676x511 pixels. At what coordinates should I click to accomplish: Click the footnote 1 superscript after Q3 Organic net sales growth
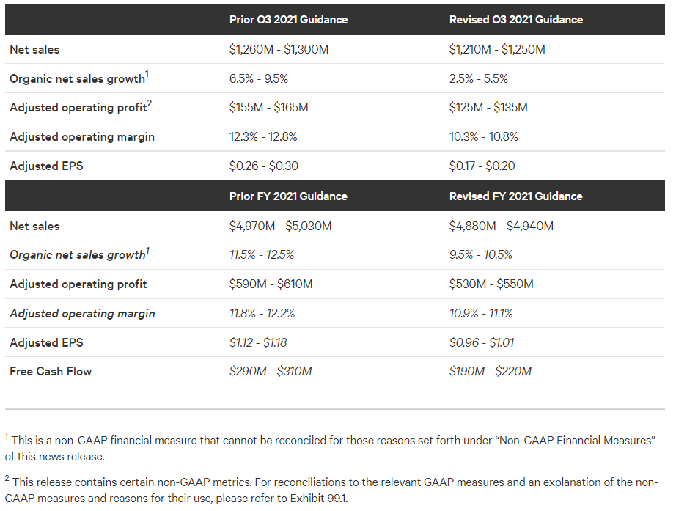point(147,74)
